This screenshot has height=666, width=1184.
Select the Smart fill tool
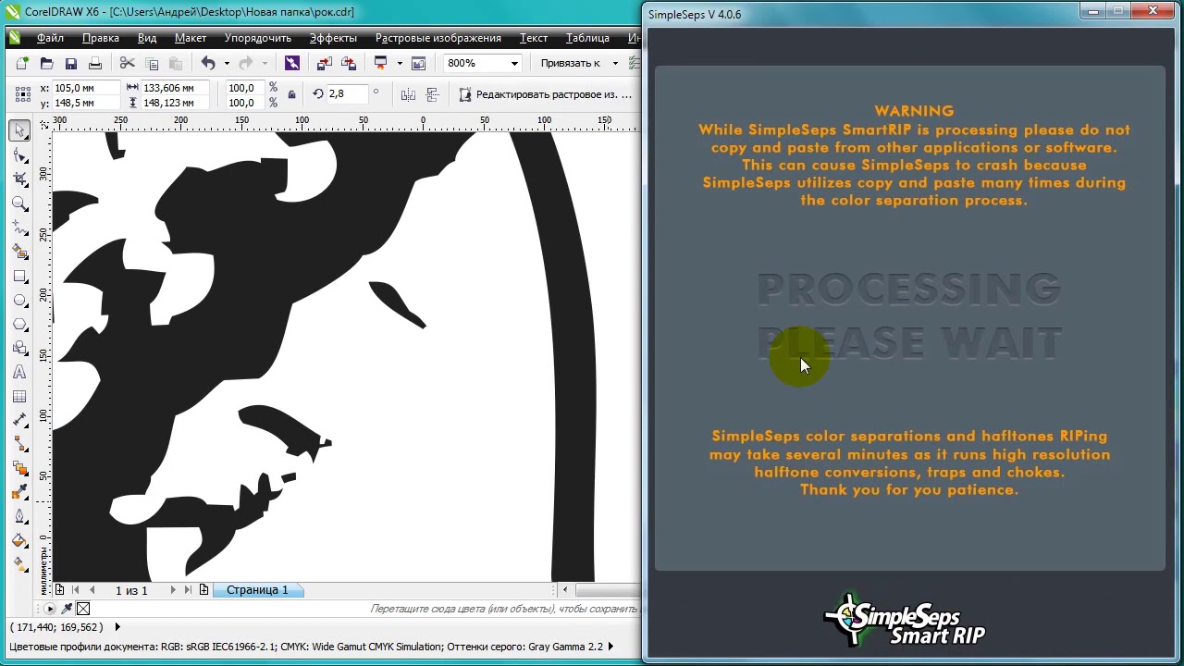click(x=19, y=252)
